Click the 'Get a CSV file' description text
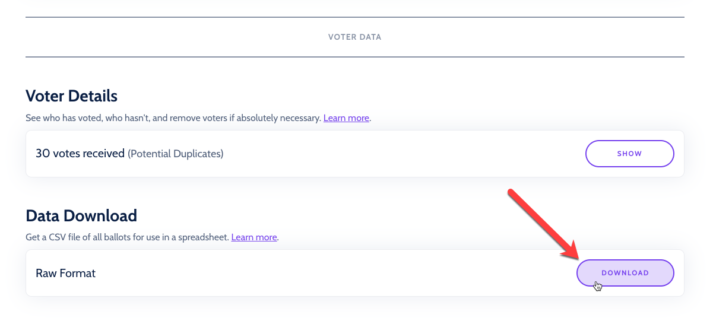713x321 pixels. click(x=54, y=237)
